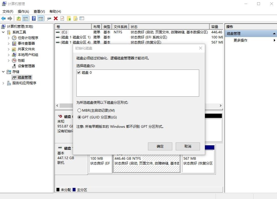The image size is (277, 199).
Task: Select 设备管理器 in the tree
Action: [26, 66]
